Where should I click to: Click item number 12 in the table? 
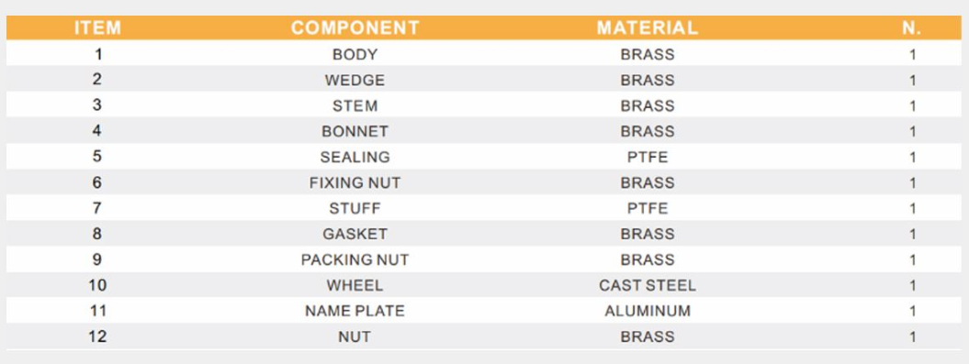click(x=97, y=336)
